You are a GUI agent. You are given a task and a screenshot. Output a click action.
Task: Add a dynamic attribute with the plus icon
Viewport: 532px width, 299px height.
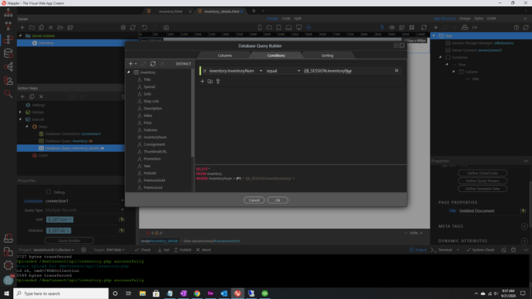524,241
